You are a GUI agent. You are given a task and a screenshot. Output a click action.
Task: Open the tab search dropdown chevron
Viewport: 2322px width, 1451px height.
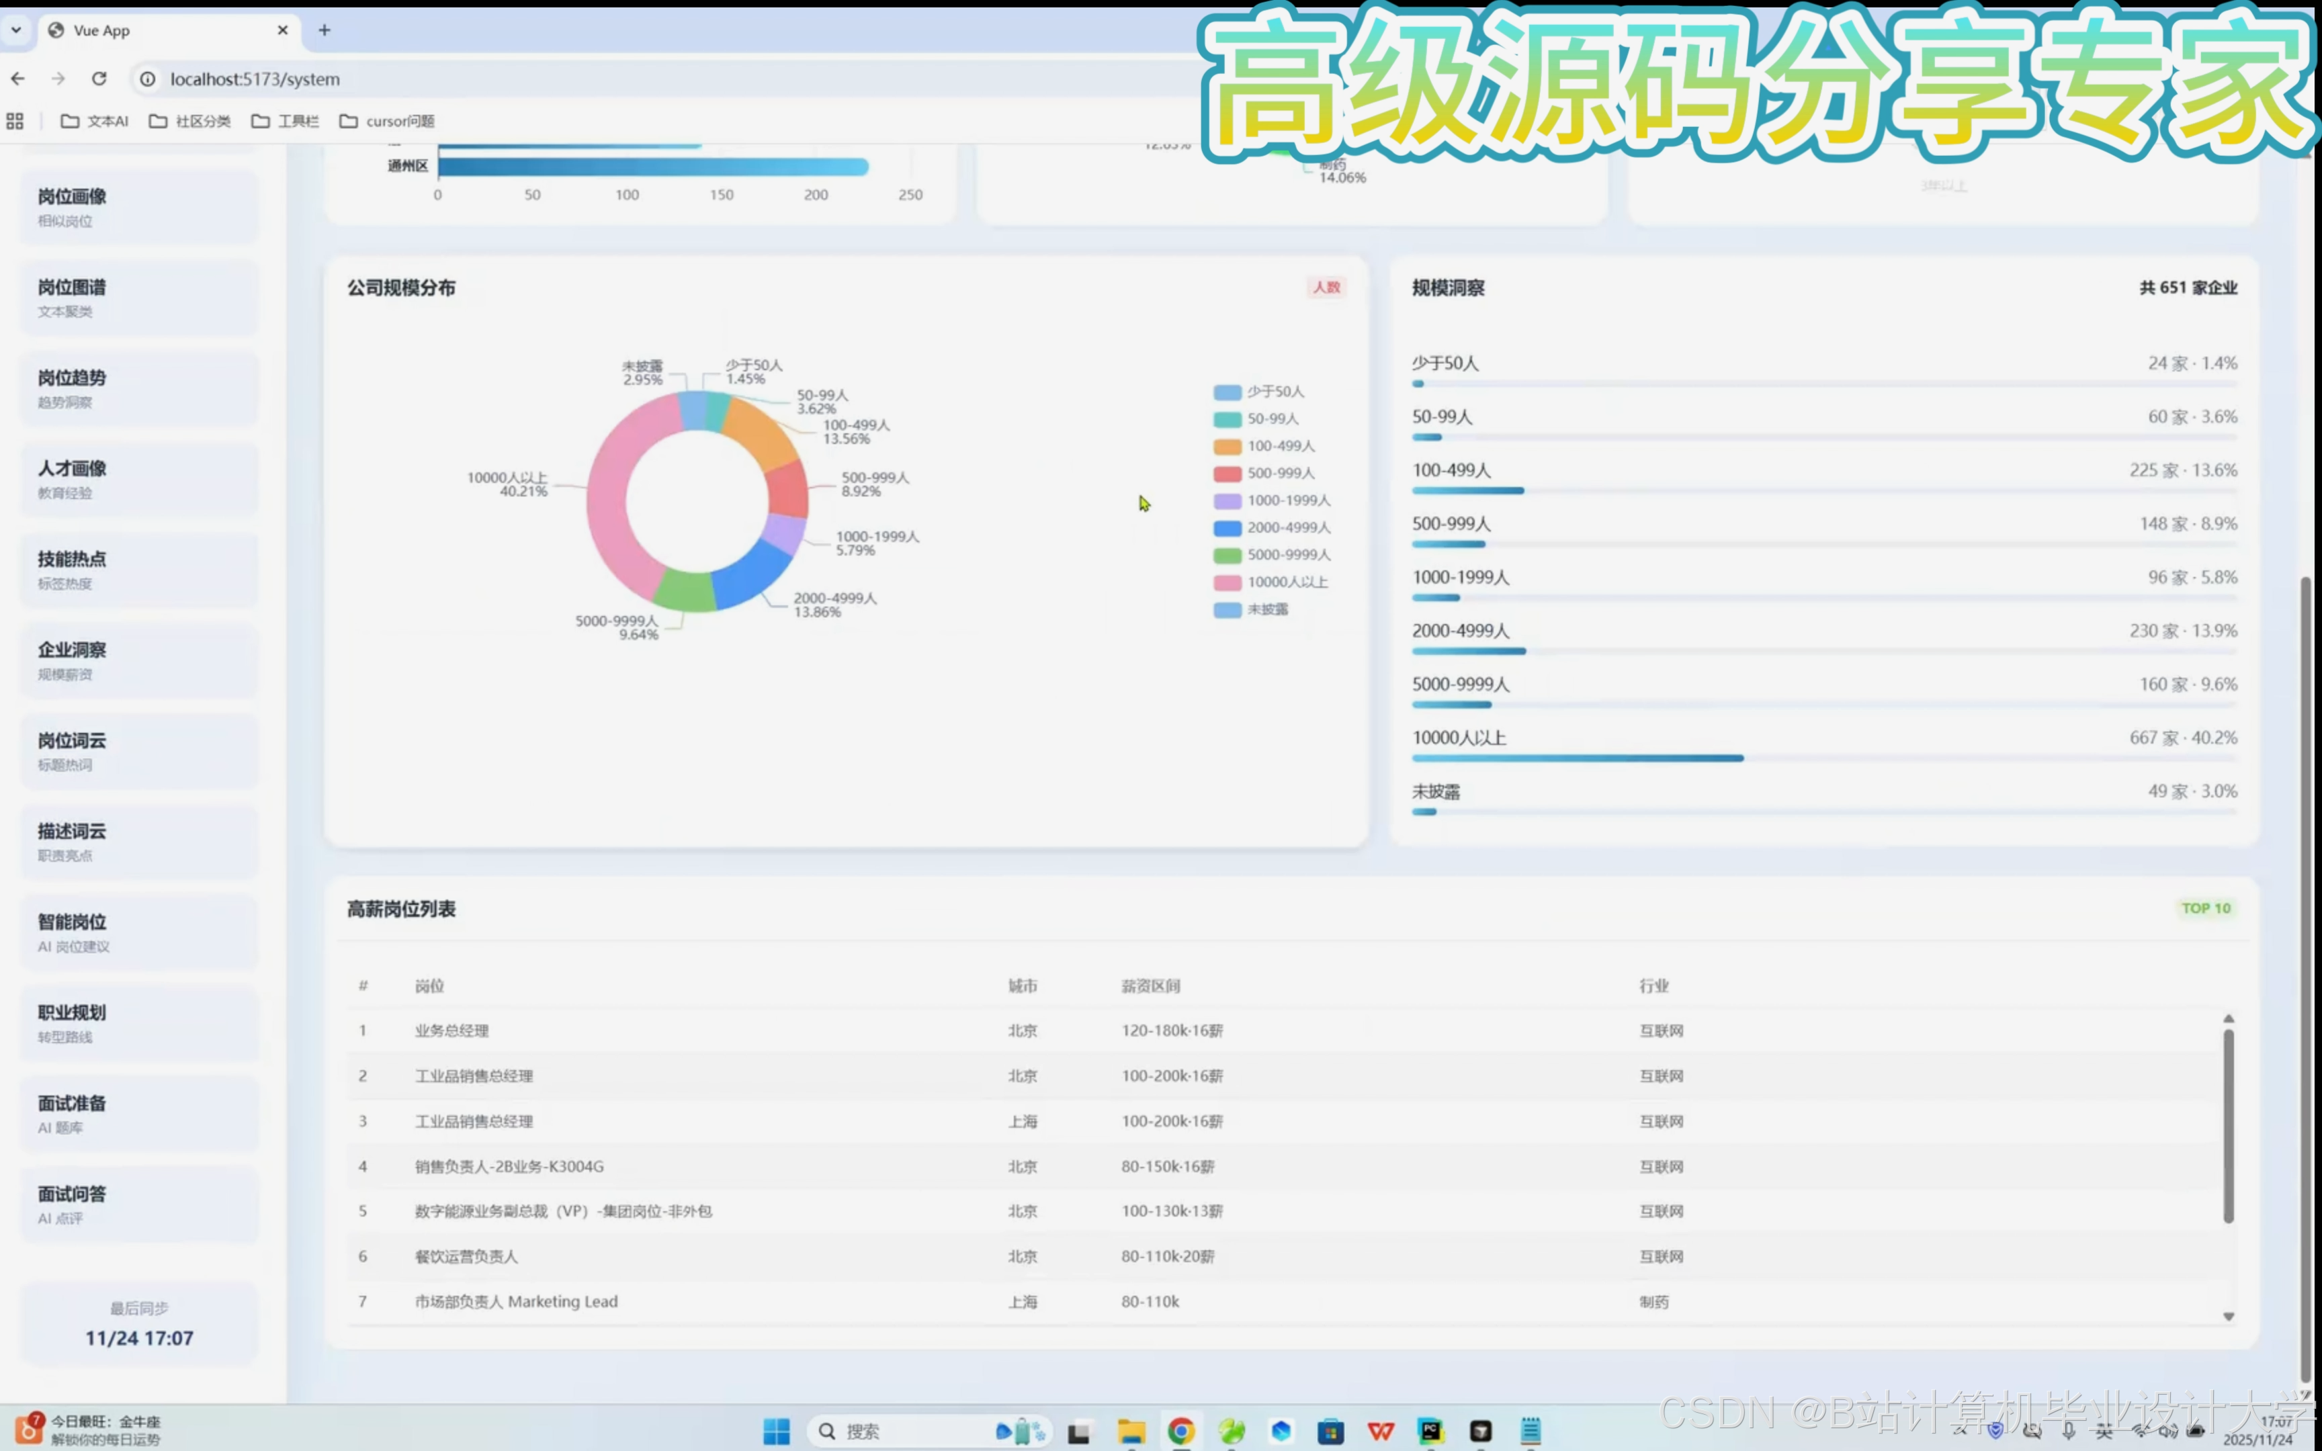pyautogui.click(x=16, y=31)
